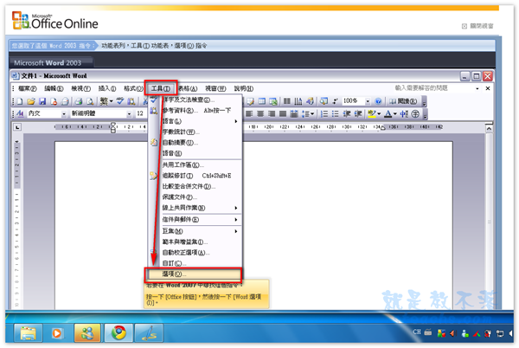Click the vertical scrollbar up arrow
Screen dimensions: 519x348
click(489, 128)
